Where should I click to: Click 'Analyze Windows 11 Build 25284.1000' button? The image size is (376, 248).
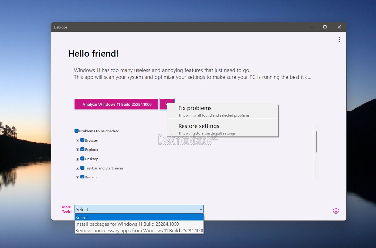(117, 104)
